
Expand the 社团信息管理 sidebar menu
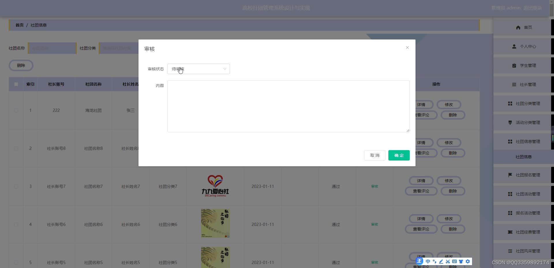522,141
